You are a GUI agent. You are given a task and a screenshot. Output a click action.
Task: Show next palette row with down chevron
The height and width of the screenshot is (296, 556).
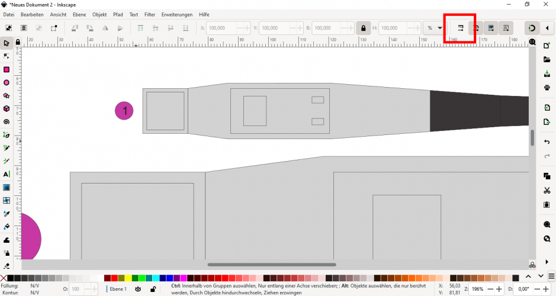point(541,276)
